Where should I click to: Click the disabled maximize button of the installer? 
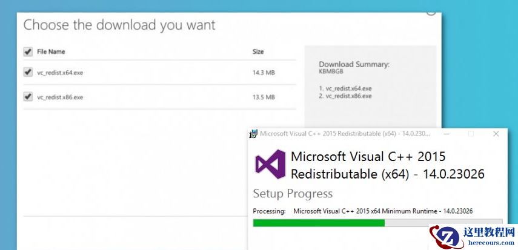[471, 134]
